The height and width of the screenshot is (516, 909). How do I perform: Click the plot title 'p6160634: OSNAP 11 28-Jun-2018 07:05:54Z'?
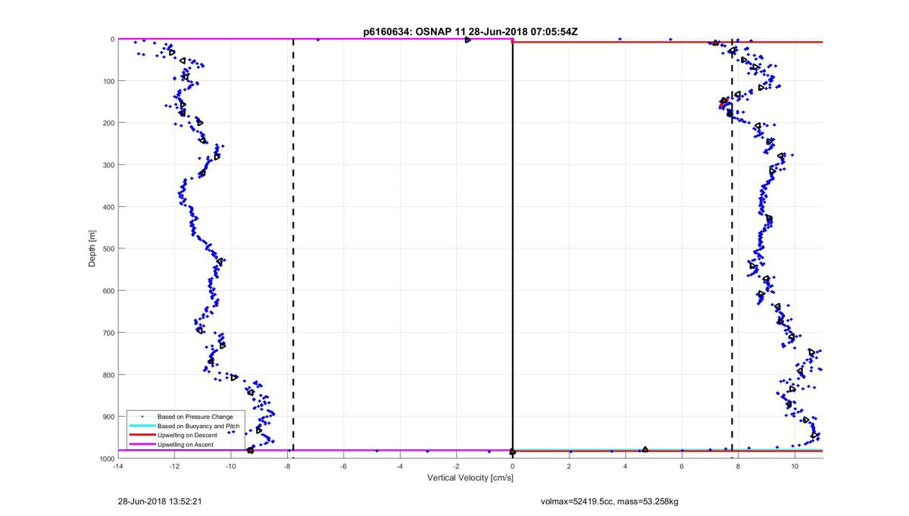[470, 32]
